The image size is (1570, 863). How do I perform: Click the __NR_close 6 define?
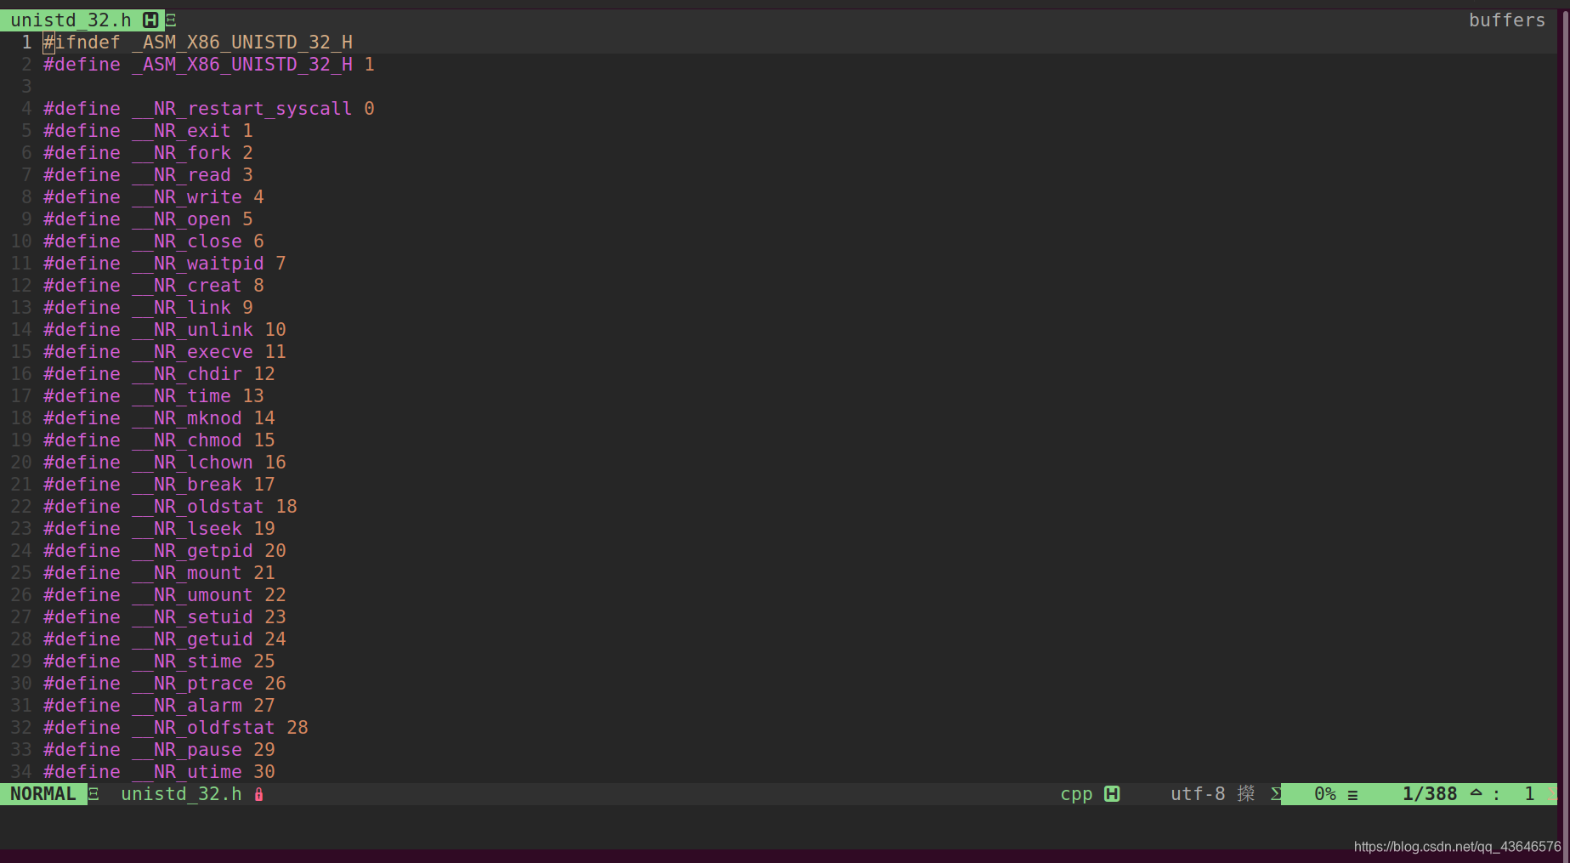(x=154, y=241)
